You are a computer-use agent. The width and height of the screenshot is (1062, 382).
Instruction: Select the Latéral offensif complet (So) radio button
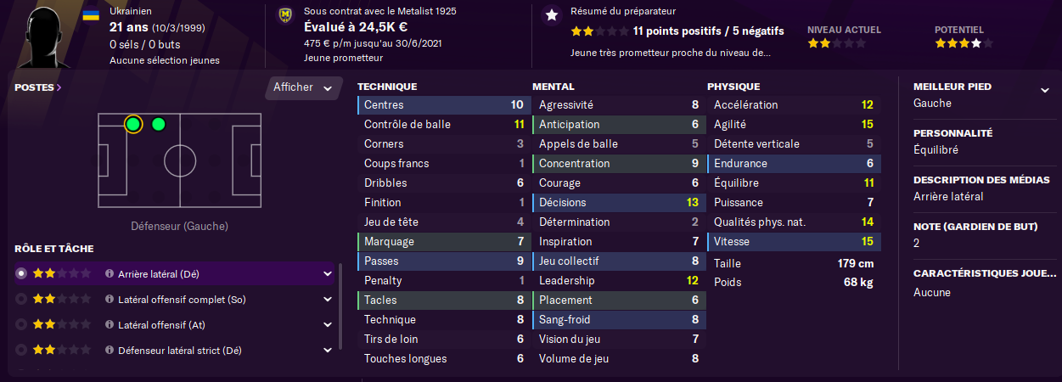[21, 300]
